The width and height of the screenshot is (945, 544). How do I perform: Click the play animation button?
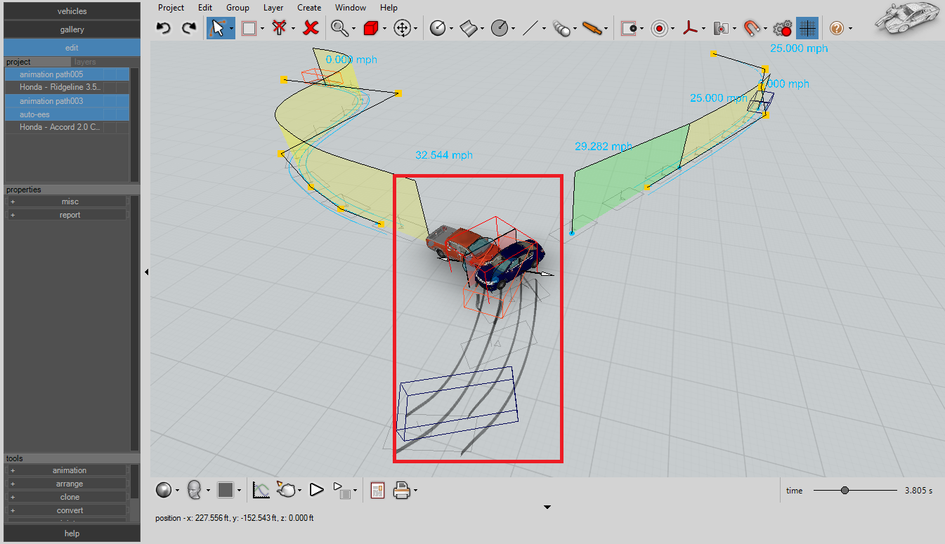click(x=317, y=490)
